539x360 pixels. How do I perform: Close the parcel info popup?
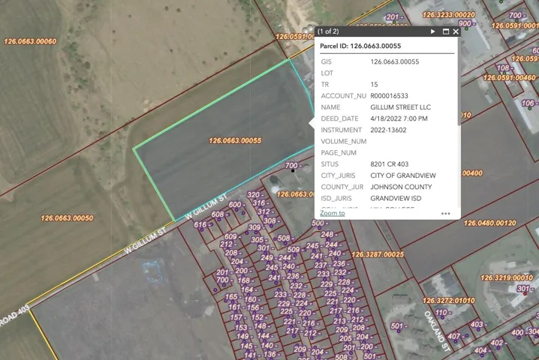click(456, 31)
